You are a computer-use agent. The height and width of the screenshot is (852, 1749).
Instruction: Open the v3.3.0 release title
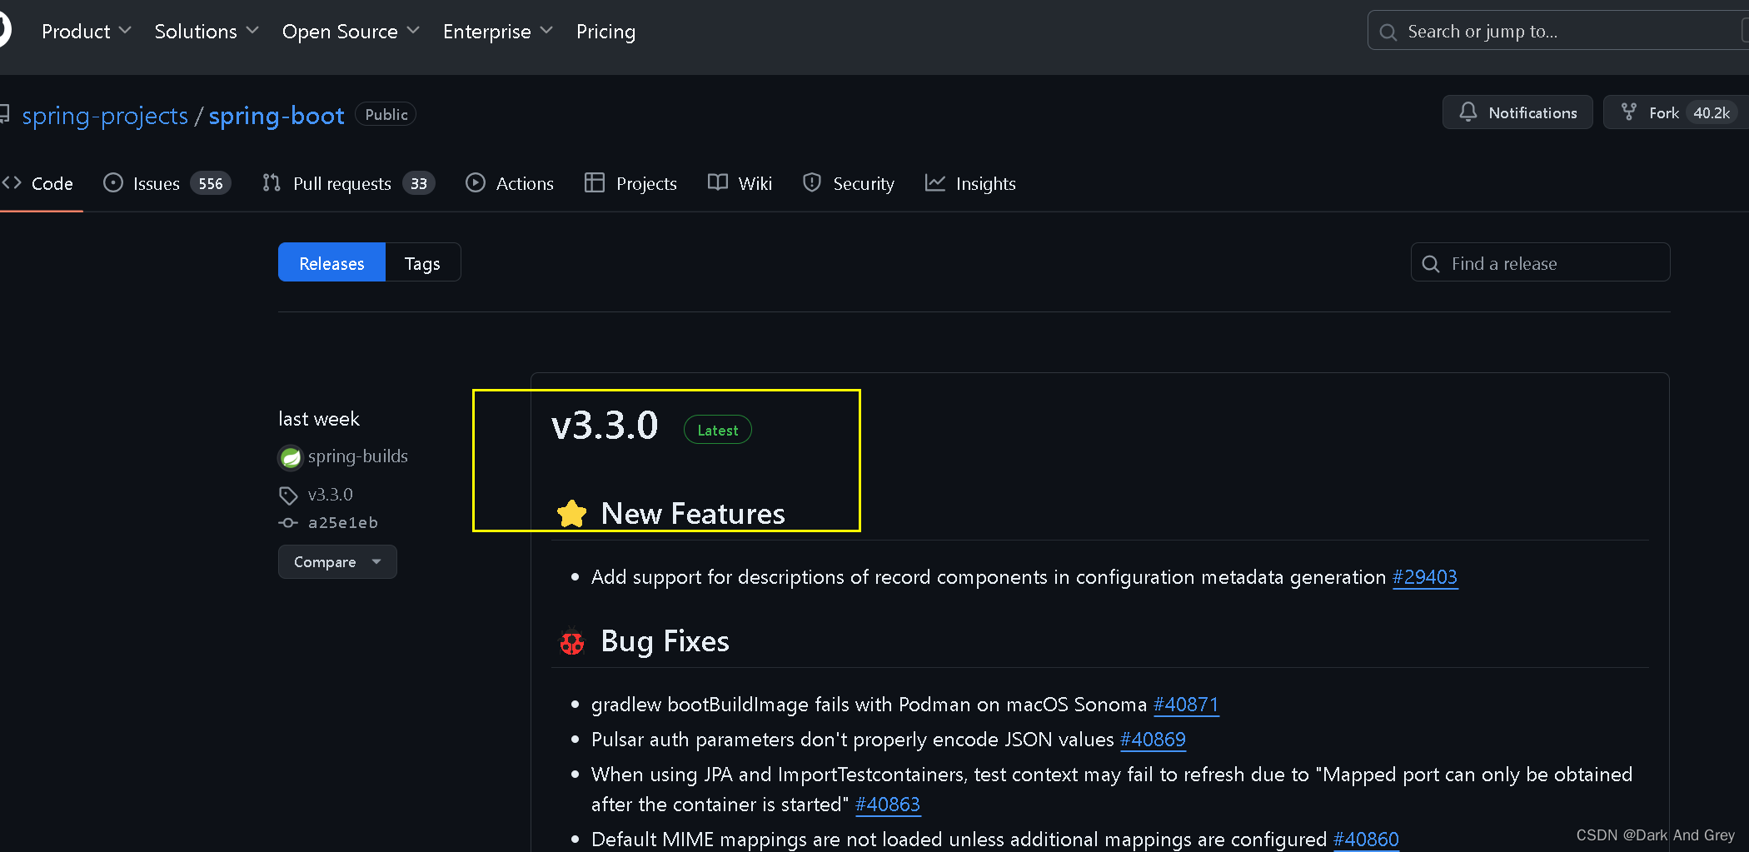(x=605, y=426)
